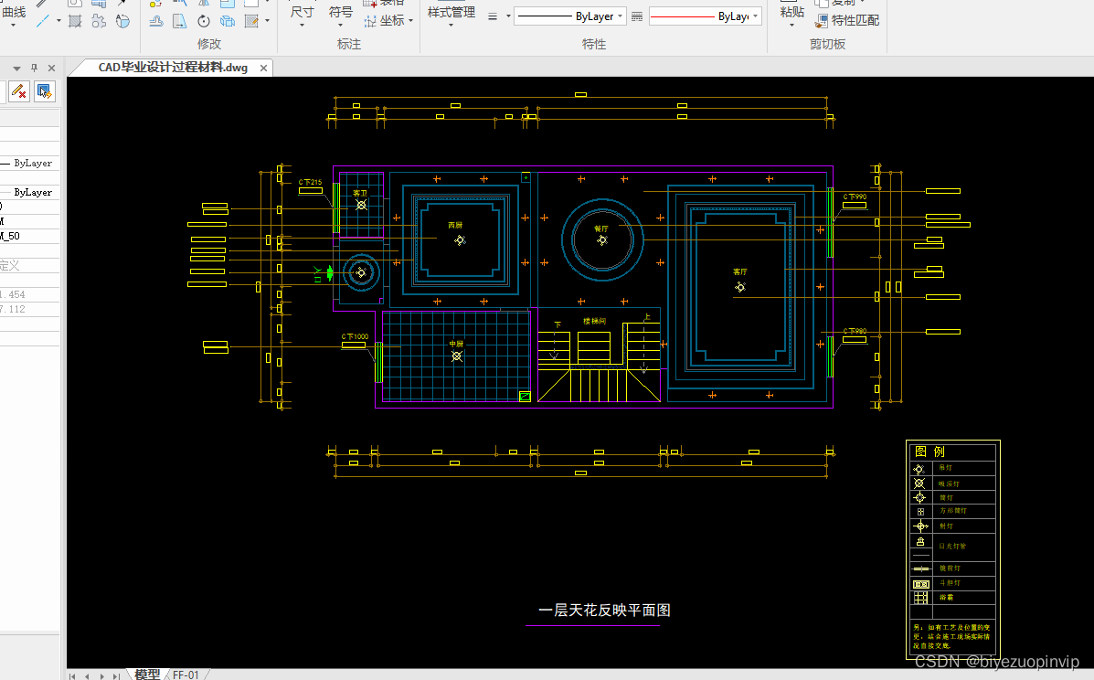Go to previous layout tab arrow
This screenshot has width=1094, height=680.
pos(87,675)
